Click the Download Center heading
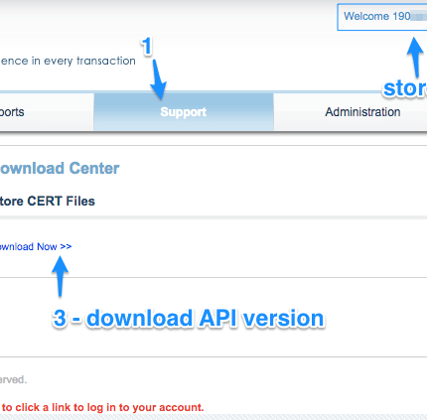The image size is (427, 420). pos(60,168)
